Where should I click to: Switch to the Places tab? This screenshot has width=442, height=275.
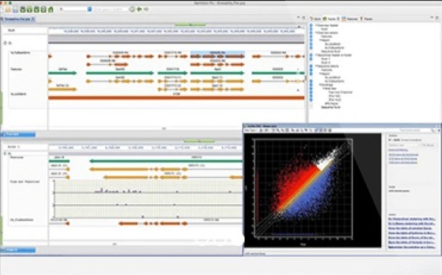(367, 19)
